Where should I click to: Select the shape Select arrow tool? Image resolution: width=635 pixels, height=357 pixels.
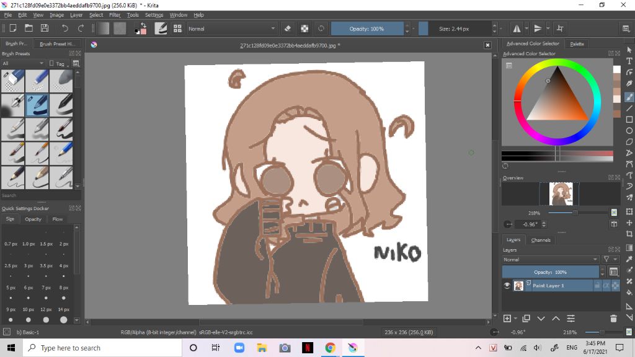coord(629,50)
